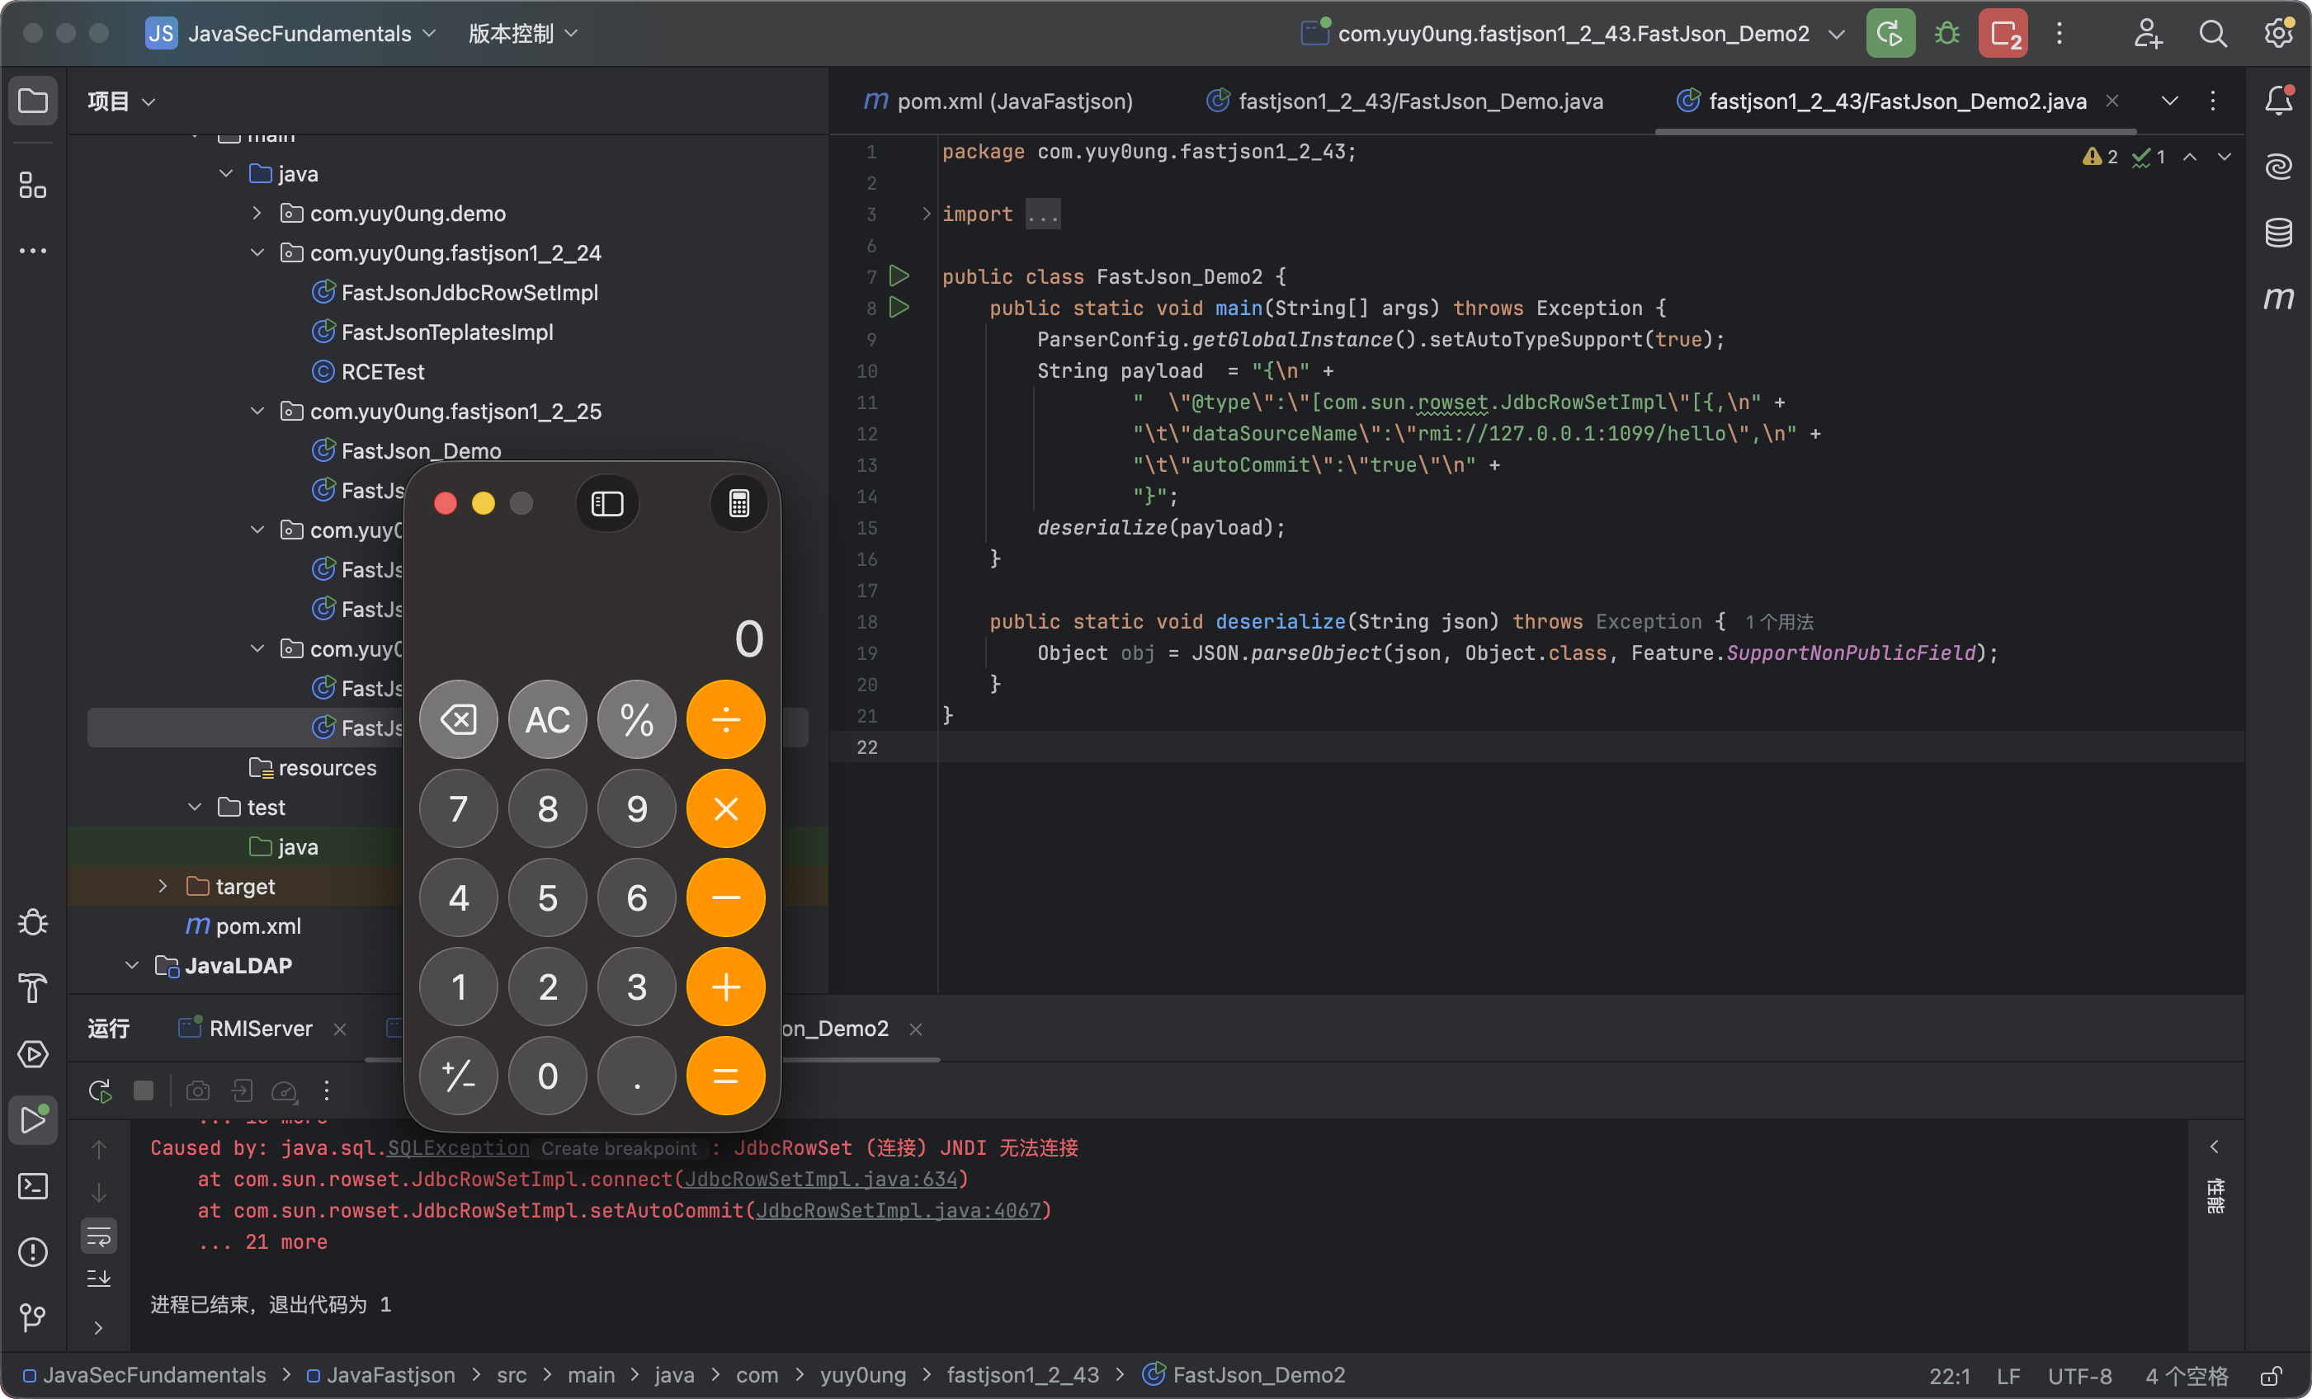Toggle the calculator sidebar button

(x=607, y=504)
